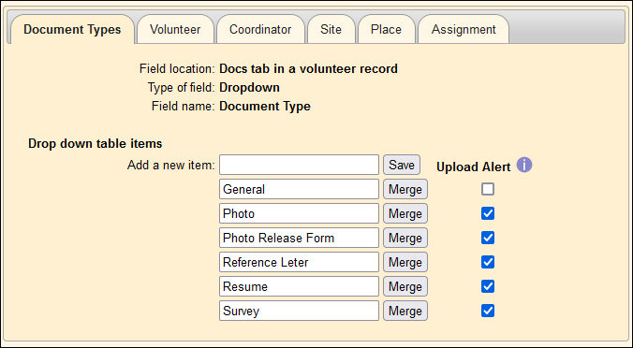Switch to the Document Types tab
Image resolution: width=633 pixels, height=348 pixels.
pyautogui.click(x=72, y=29)
